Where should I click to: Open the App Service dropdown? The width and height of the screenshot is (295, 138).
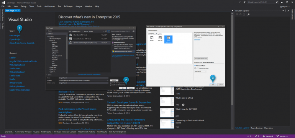click(x=200, y=71)
